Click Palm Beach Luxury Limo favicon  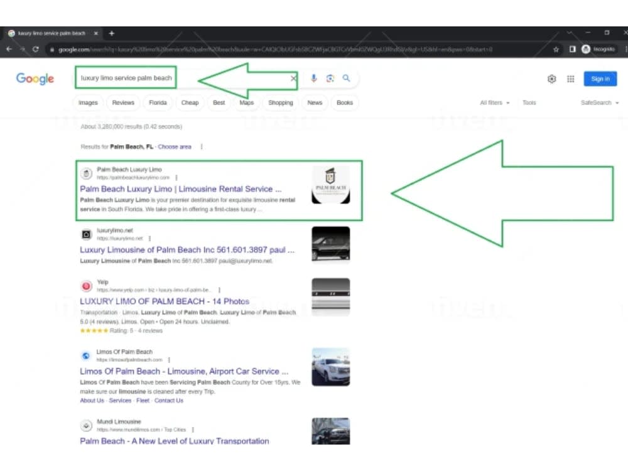[x=86, y=173]
